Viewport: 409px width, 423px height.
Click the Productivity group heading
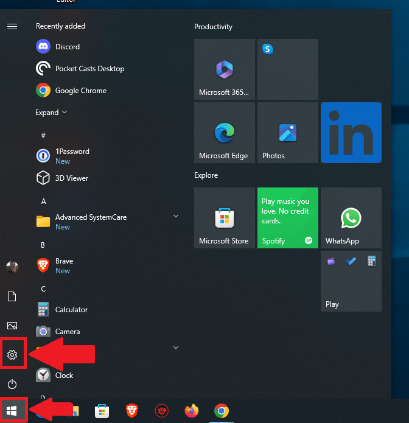tap(213, 27)
